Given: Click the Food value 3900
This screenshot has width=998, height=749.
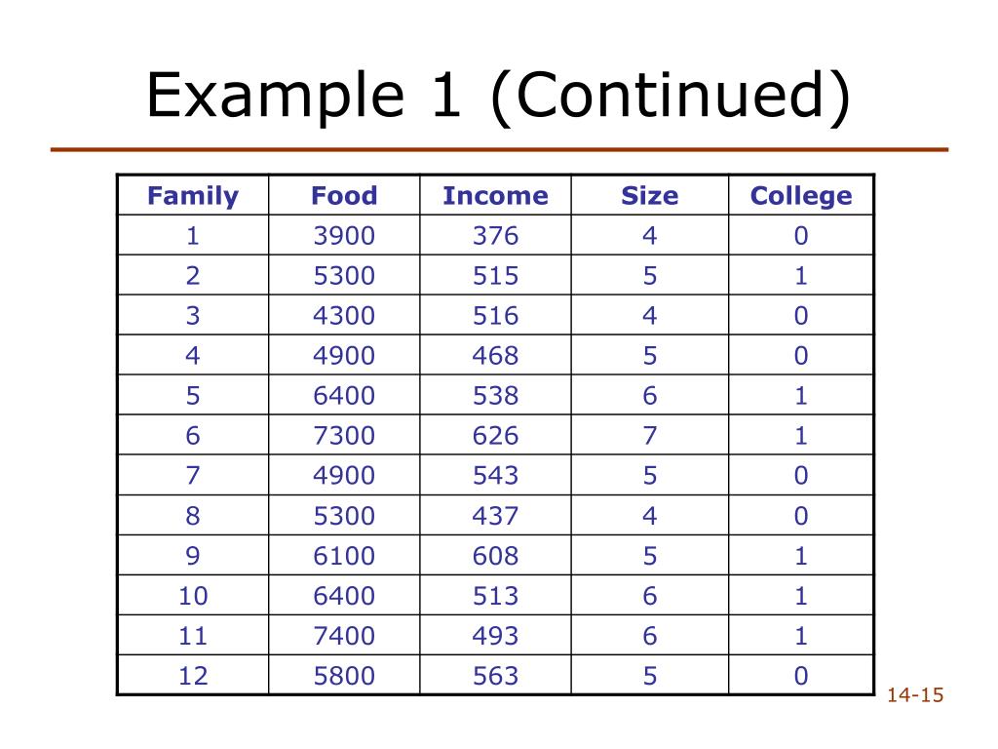Looking at the screenshot, I should (344, 236).
